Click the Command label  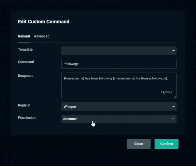(26, 62)
